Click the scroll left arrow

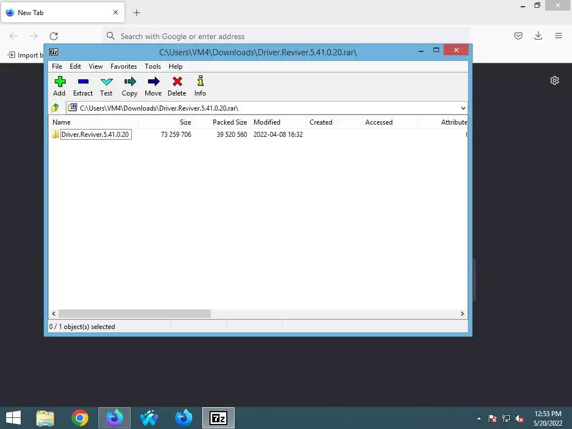(x=54, y=314)
